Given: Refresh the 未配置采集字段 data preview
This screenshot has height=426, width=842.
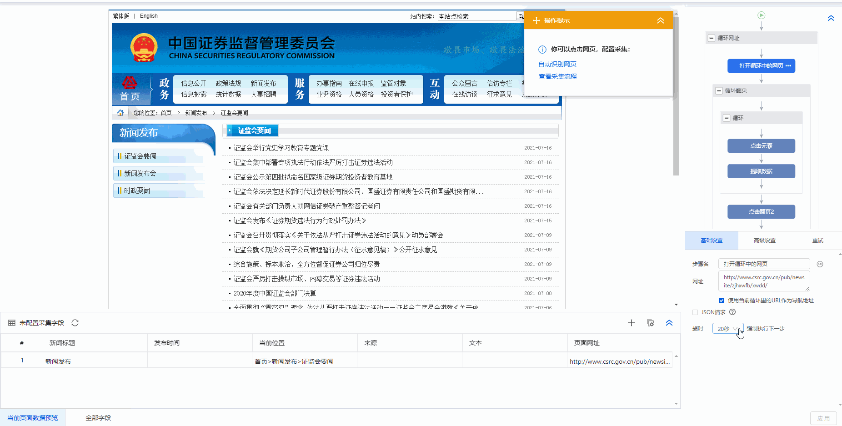Looking at the screenshot, I should 75,323.
